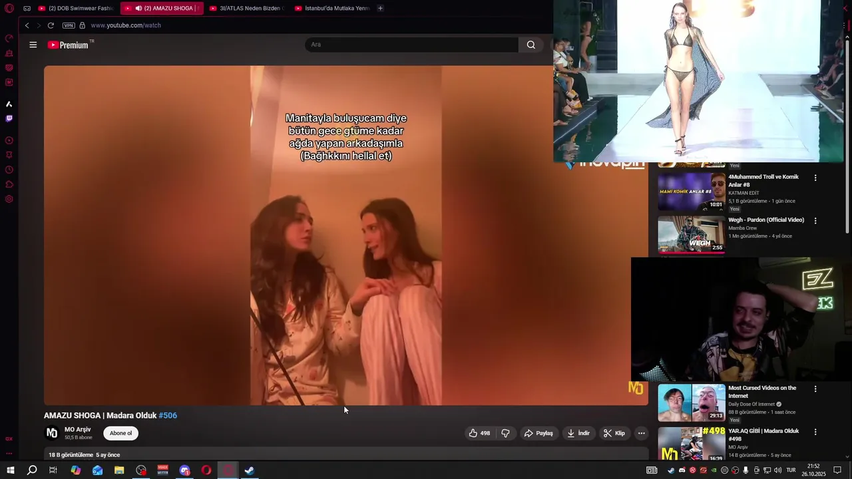Click the search magnifier button
Viewport: 852px width, 479px height.
pos(531,45)
